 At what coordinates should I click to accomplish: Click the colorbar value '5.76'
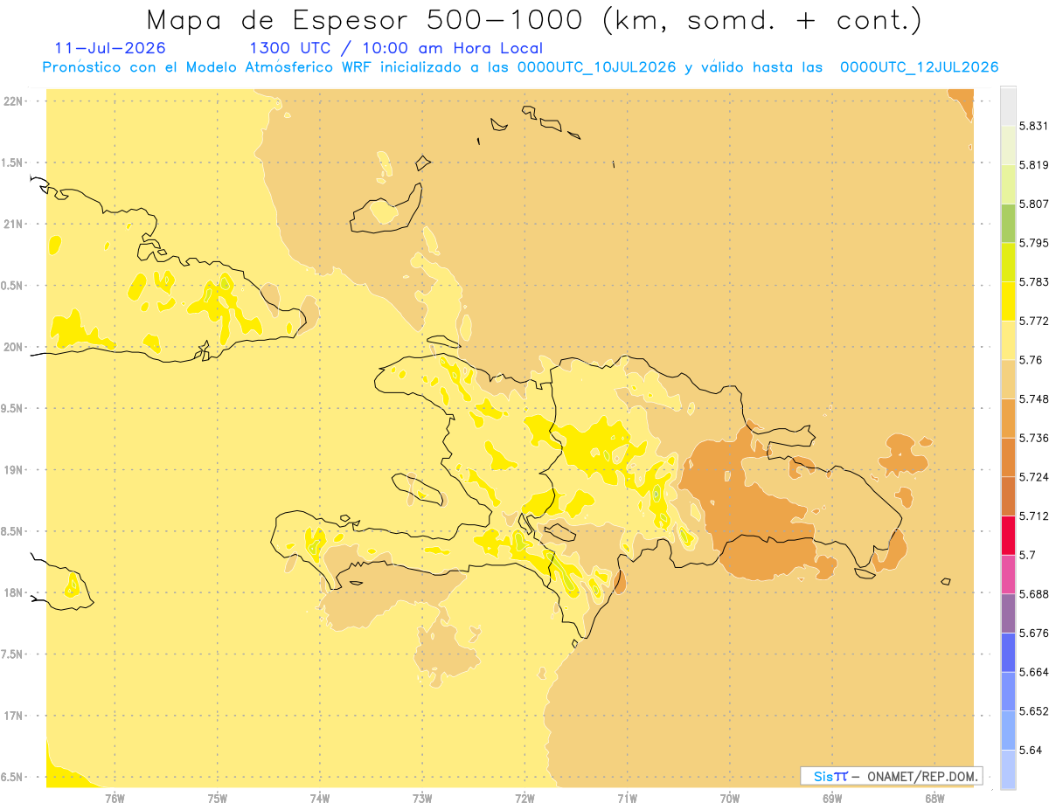point(1031,360)
